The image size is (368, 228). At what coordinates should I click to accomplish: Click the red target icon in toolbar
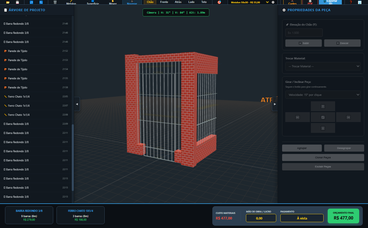[219, 2]
